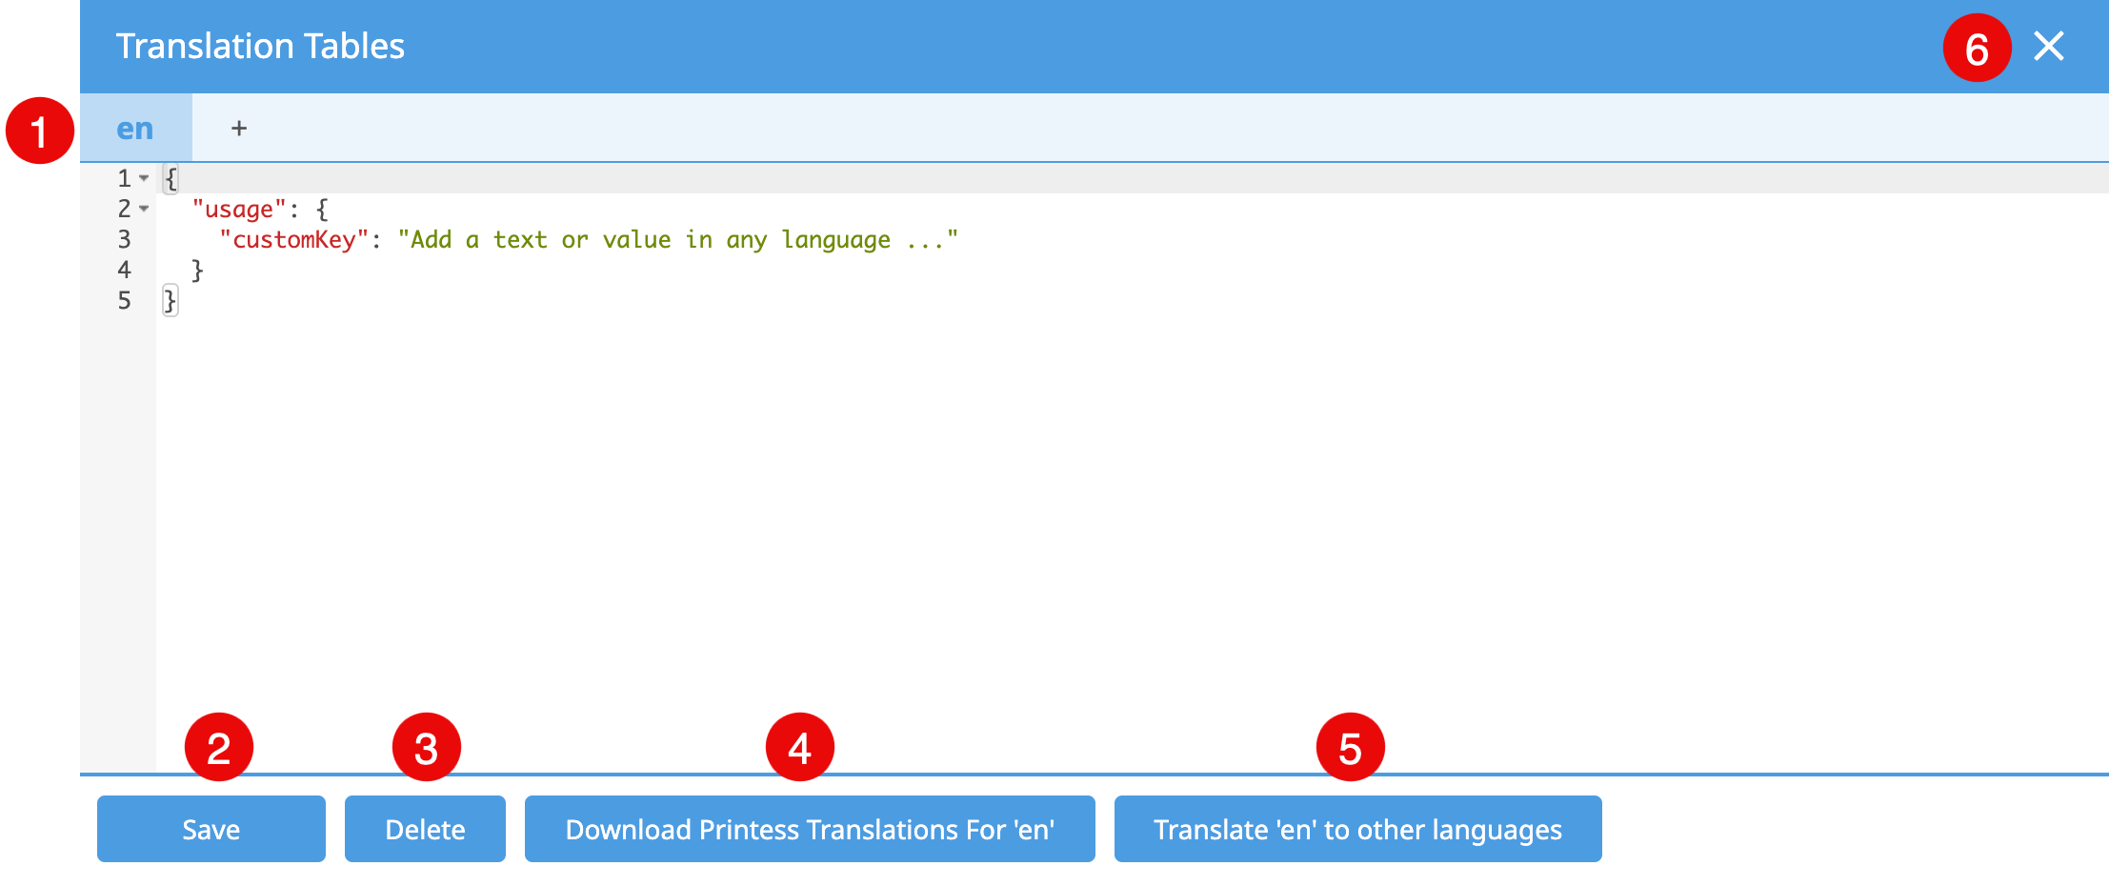Click the Delete button
The height and width of the screenshot is (886, 2109).
click(425, 829)
